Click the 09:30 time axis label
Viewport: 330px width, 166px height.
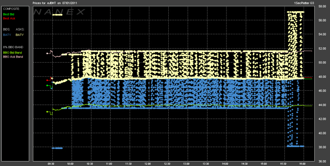point(51,163)
